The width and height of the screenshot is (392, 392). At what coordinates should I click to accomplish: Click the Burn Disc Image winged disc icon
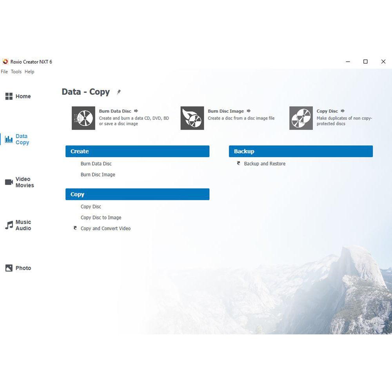point(191,118)
